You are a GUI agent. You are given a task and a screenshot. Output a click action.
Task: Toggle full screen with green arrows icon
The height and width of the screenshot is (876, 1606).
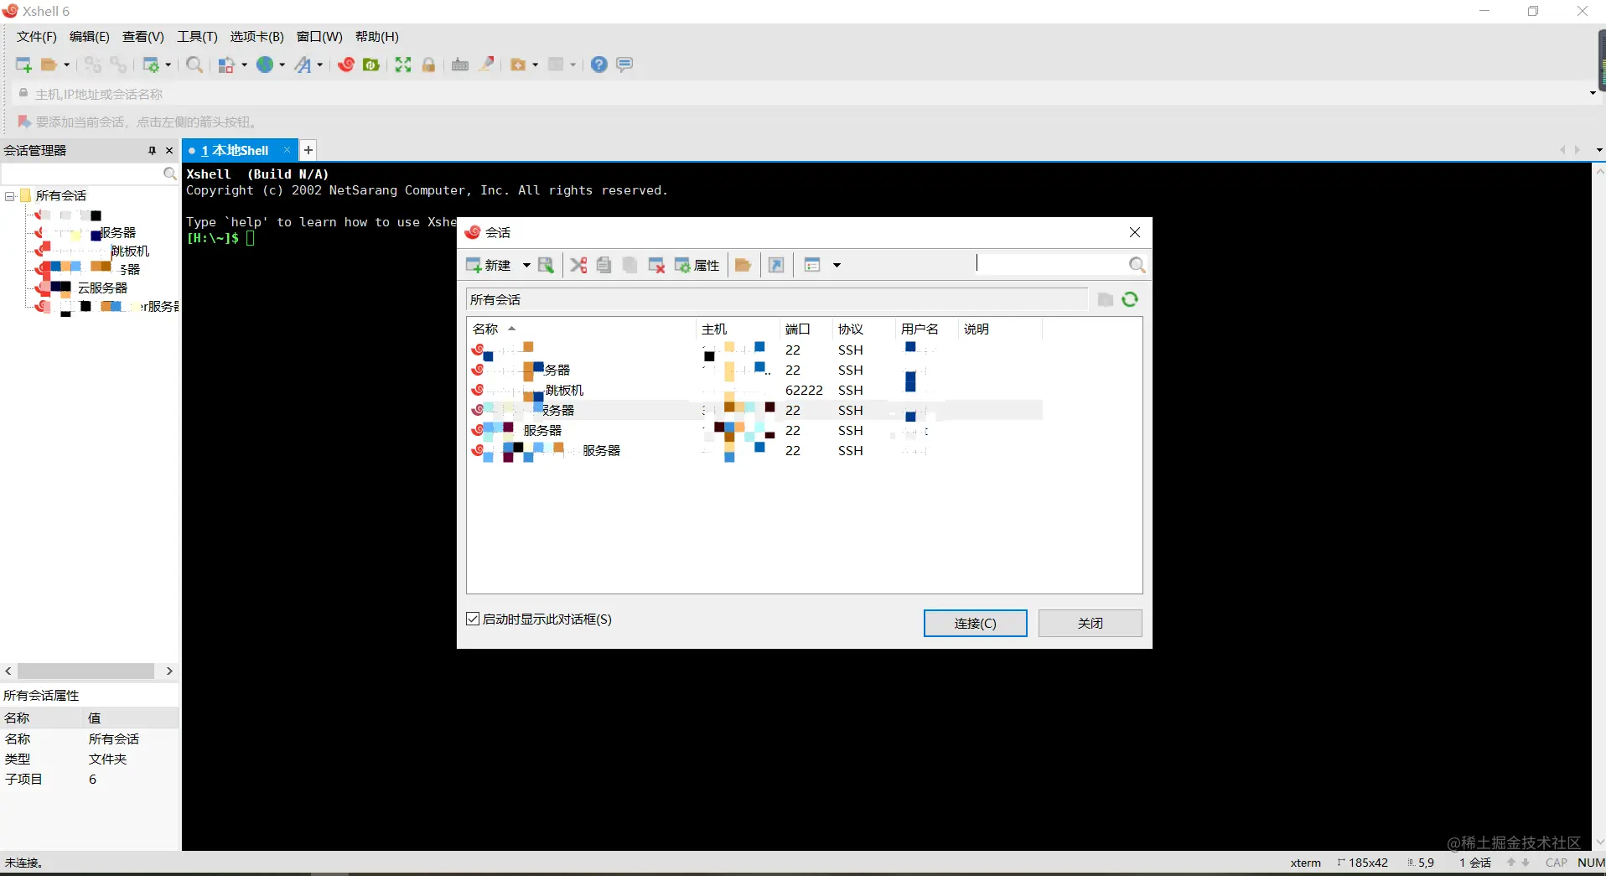403,65
